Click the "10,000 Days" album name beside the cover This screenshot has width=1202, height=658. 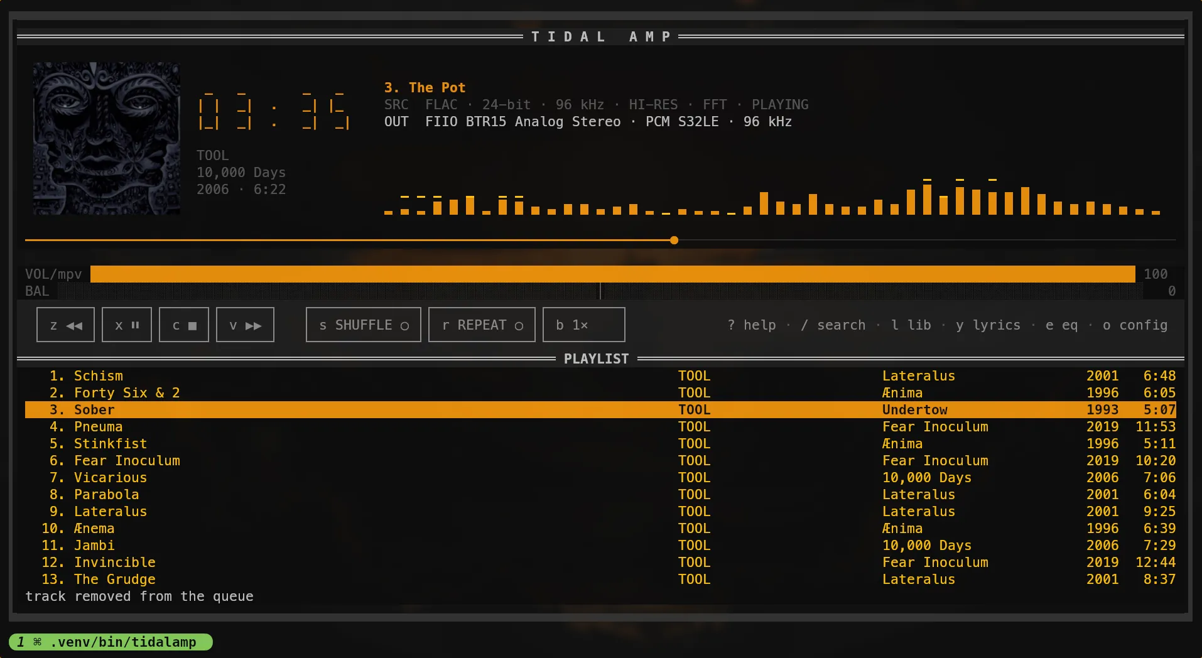pyautogui.click(x=241, y=172)
